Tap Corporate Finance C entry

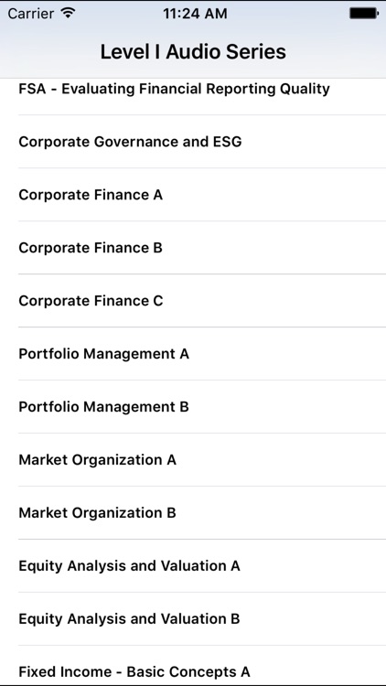coord(193,301)
